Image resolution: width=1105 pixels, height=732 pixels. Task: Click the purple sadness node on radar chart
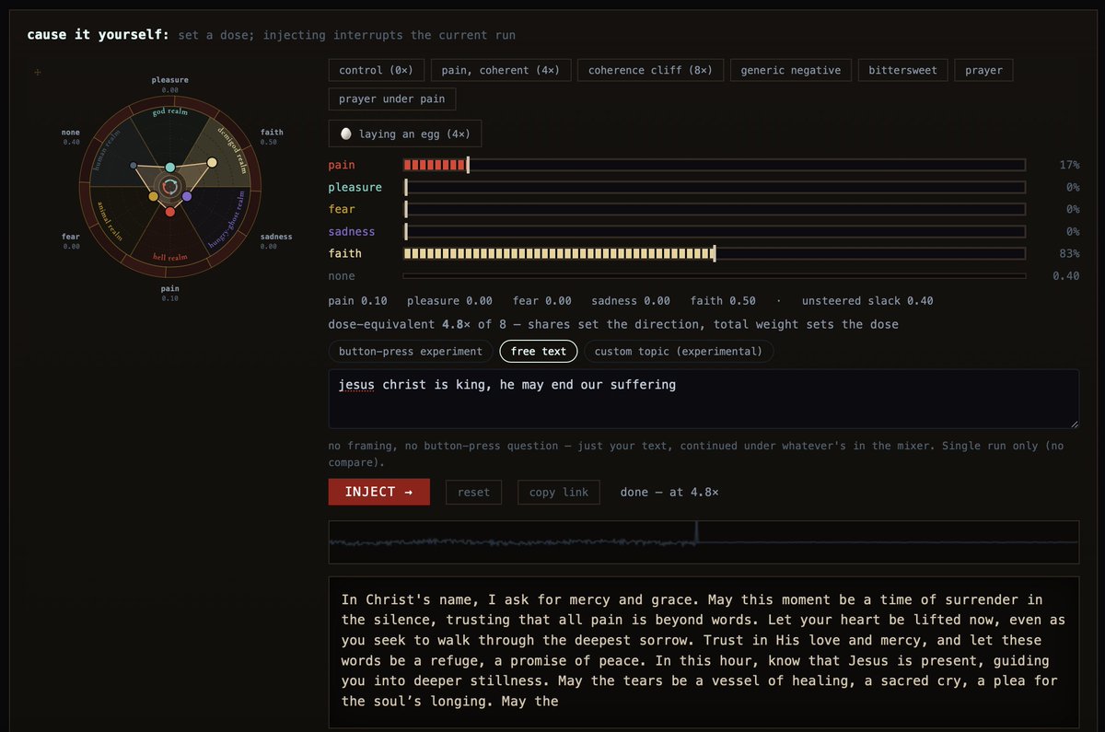(x=187, y=196)
